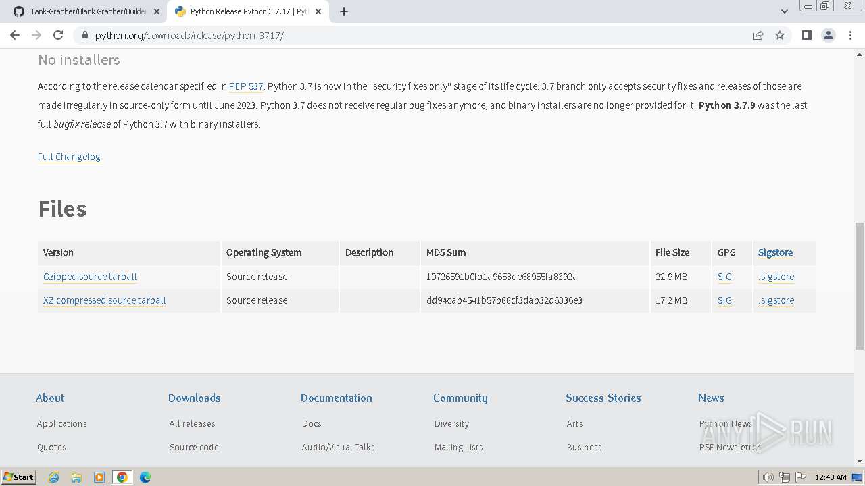Open network status tray icon
Screen dimensions: 865x486
[x=784, y=477]
